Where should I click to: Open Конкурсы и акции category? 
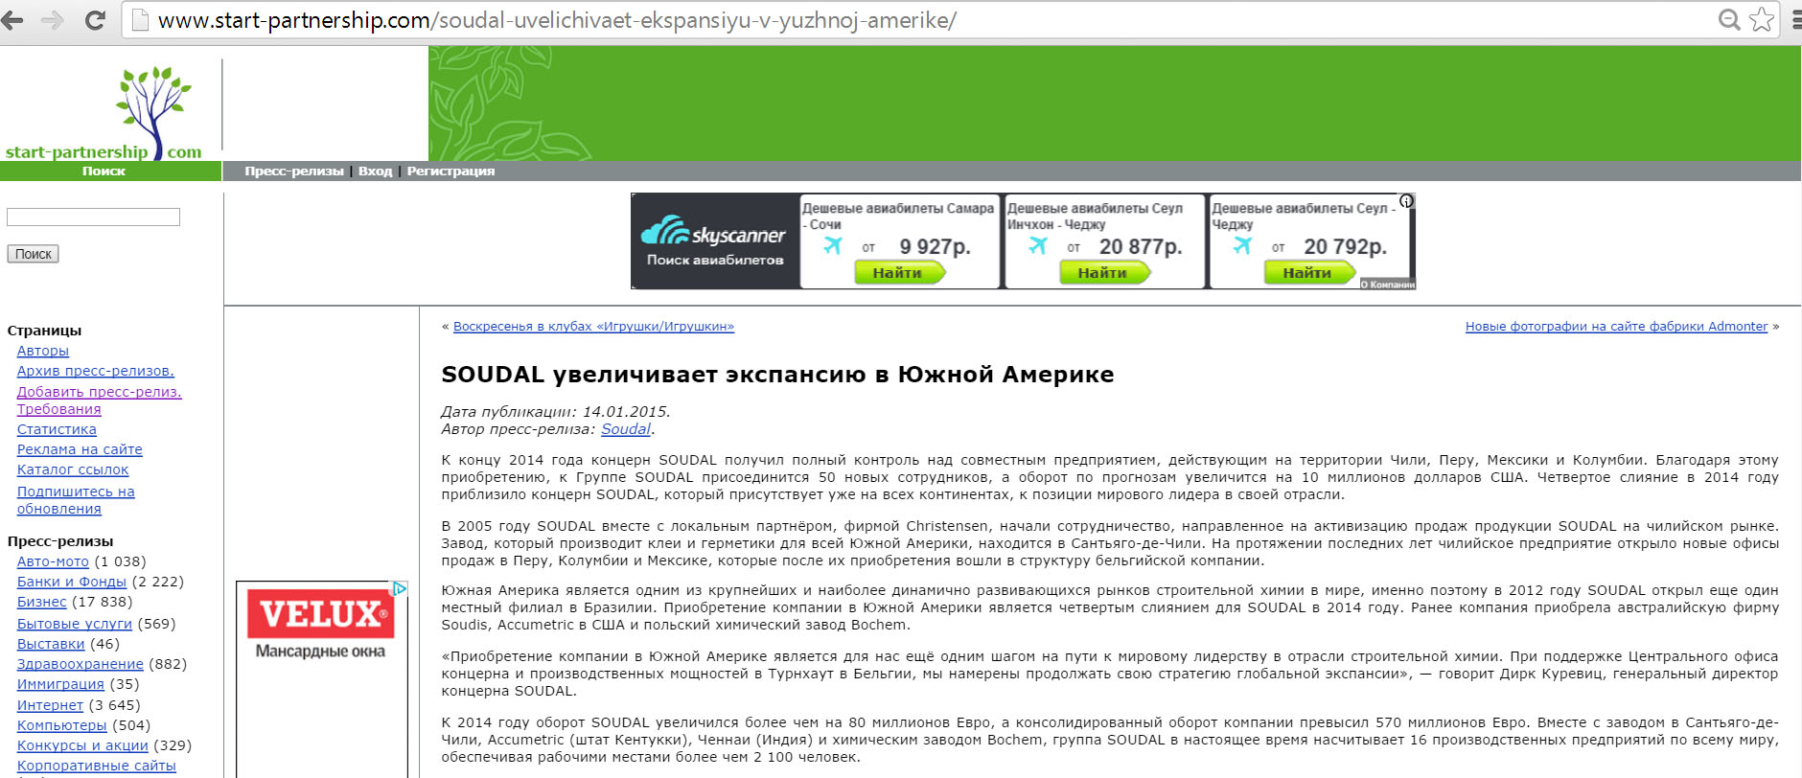82,745
